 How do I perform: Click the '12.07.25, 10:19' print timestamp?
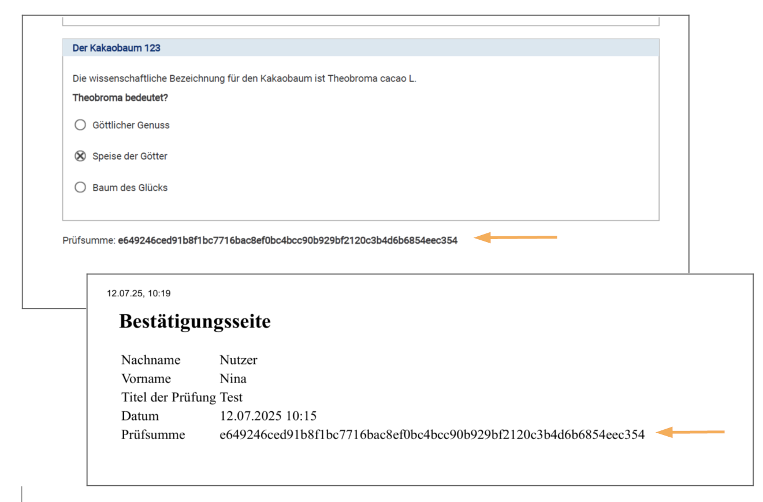139,293
